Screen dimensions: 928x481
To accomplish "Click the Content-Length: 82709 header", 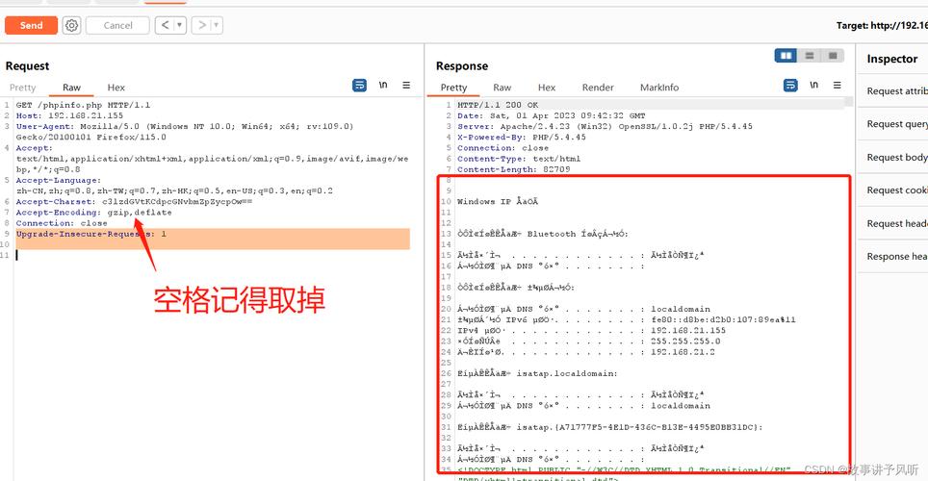I will (x=514, y=170).
